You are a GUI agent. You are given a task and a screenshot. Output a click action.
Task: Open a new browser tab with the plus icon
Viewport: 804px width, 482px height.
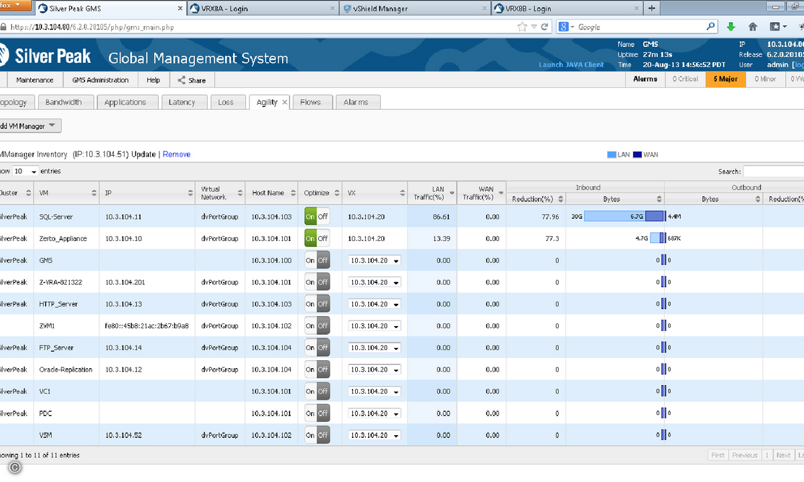tap(652, 8)
